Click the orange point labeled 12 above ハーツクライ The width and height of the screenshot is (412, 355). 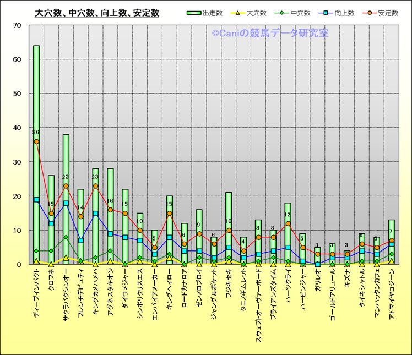point(288,223)
